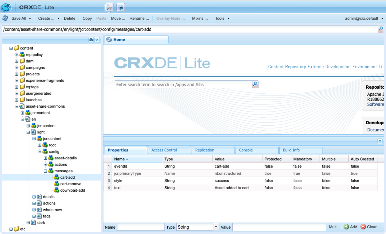Screen dimensions: 386x234
Task: Open the Tools menu
Action: click(x=222, y=18)
